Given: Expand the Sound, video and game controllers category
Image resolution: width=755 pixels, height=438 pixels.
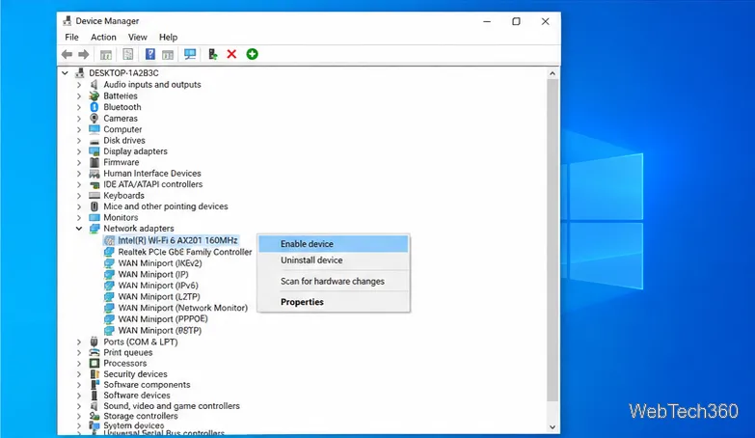Looking at the screenshot, I should (x=79, y=406).
